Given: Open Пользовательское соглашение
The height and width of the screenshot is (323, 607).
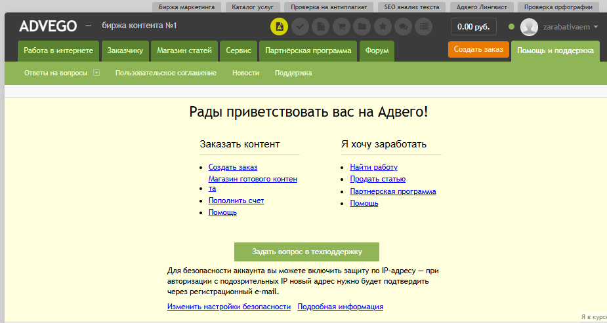Looking at the screenshot, I should 165,73.
